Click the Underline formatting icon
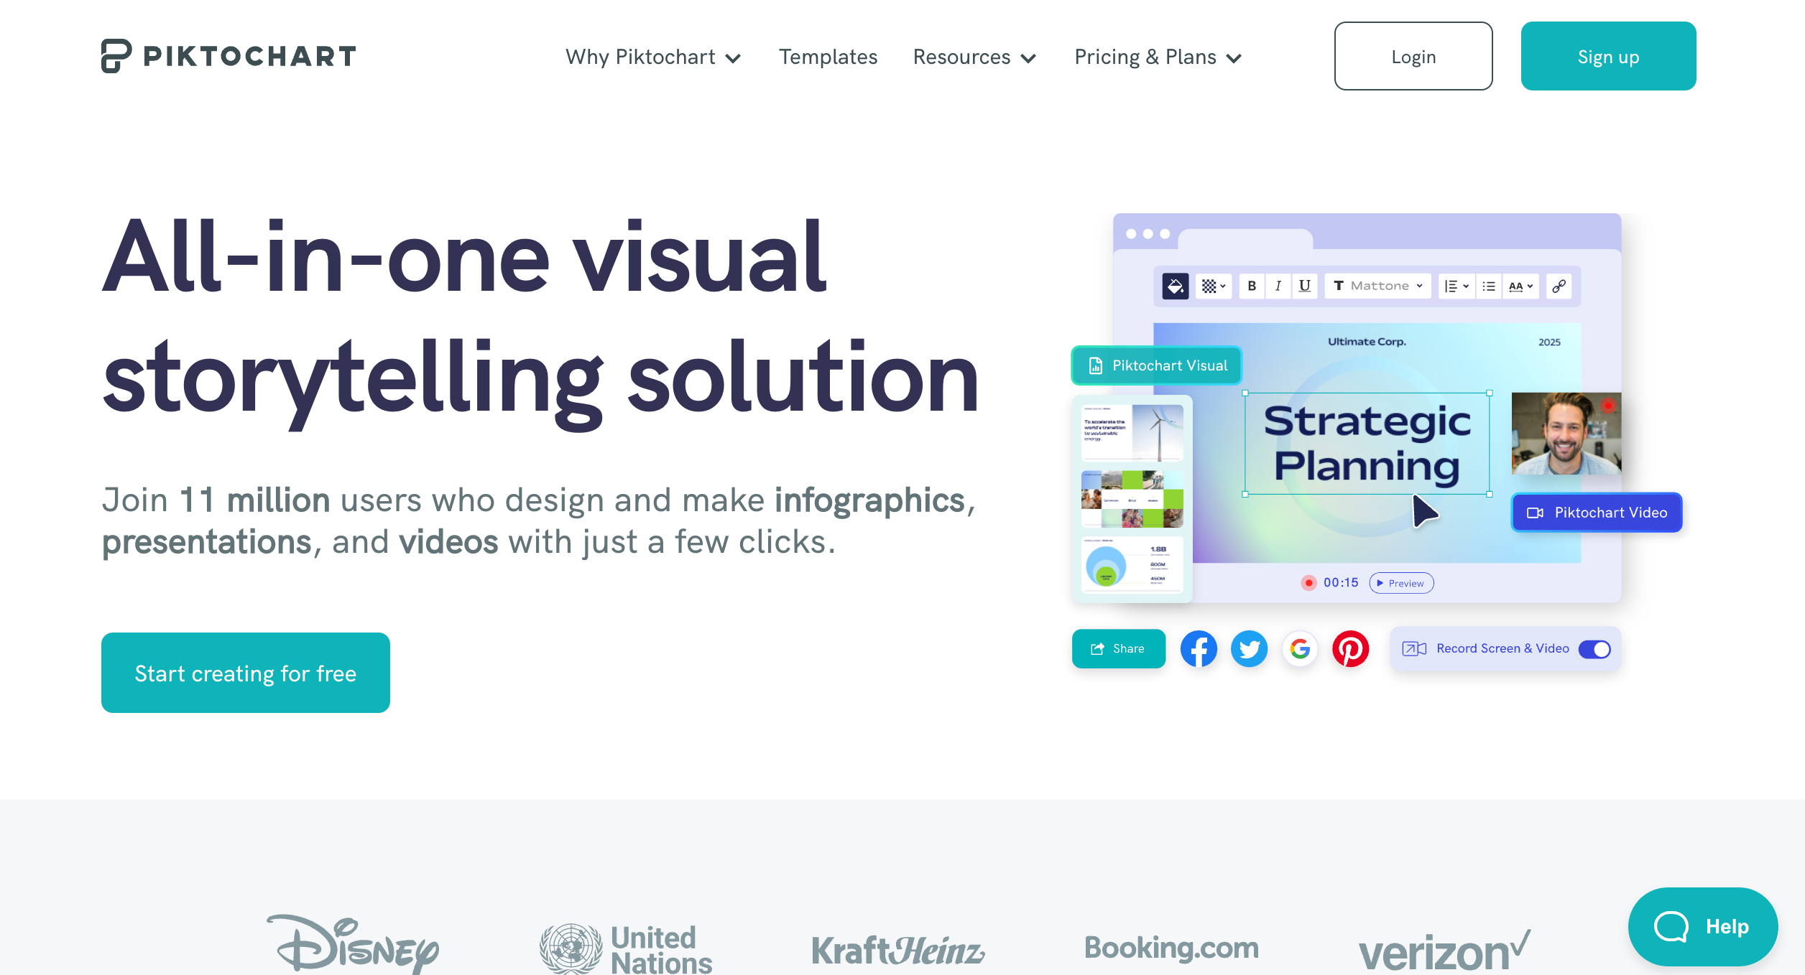 (x=1304, y=286)
